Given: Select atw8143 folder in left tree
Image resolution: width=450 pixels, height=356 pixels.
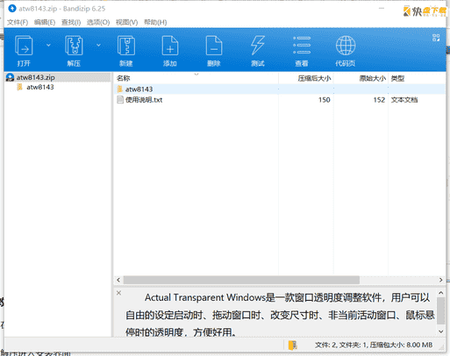Looking at the screenshot, I should [x=40, y=87].
